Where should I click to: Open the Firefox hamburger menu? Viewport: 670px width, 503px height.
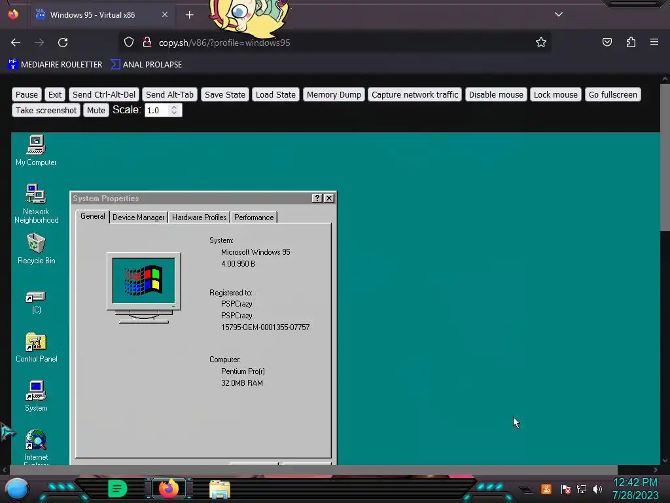click(x=654, y=42)
